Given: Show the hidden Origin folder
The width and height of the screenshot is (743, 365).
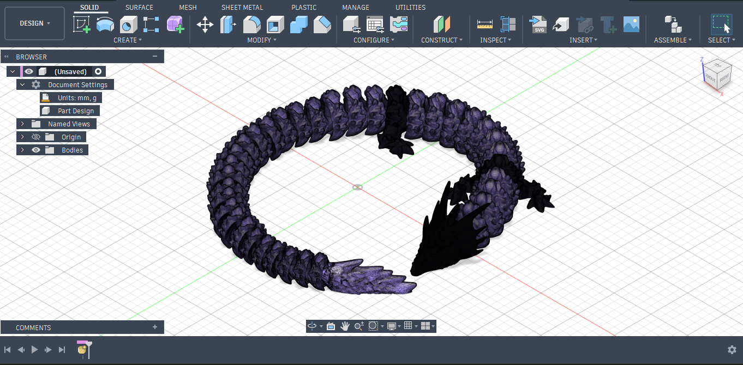Looking at the screenshot, I should (x=36, y=137).
